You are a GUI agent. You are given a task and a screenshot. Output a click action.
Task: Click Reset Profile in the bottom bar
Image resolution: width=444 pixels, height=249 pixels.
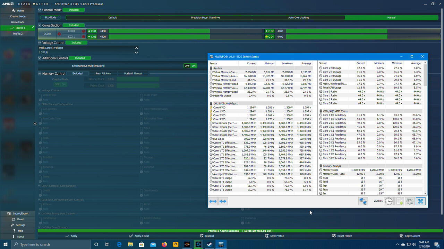coord(342,236)
